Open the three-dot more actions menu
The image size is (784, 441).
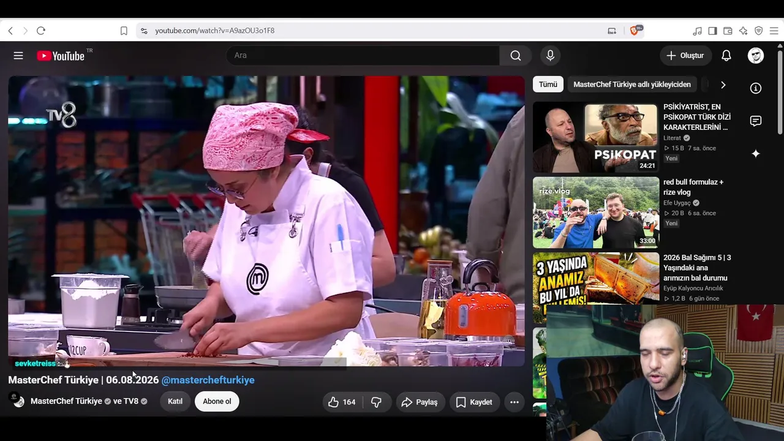coord(514,402)
